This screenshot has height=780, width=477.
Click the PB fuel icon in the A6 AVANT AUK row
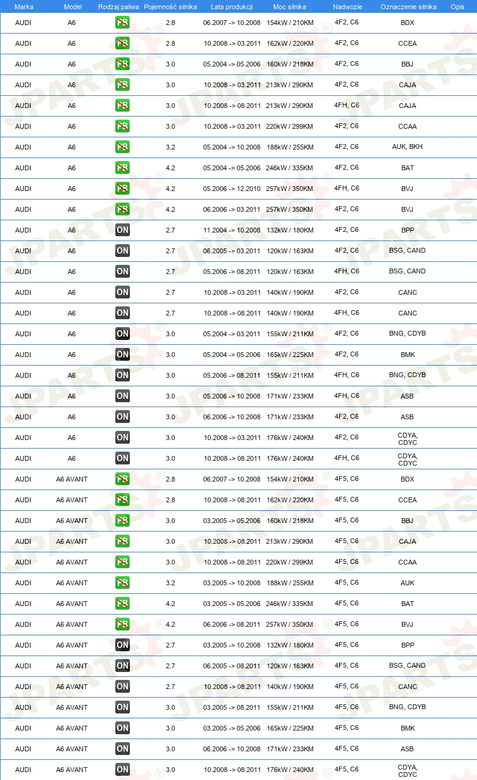pyautogui.click(x=123, y=583)
